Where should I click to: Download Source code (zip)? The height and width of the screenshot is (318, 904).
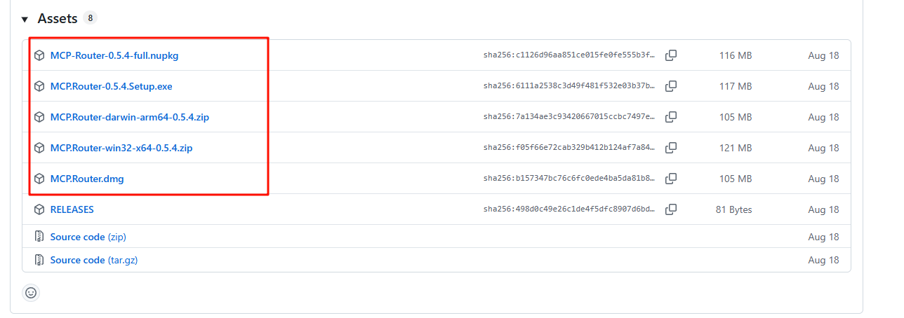pyautogui.click(x=88, y=237)
